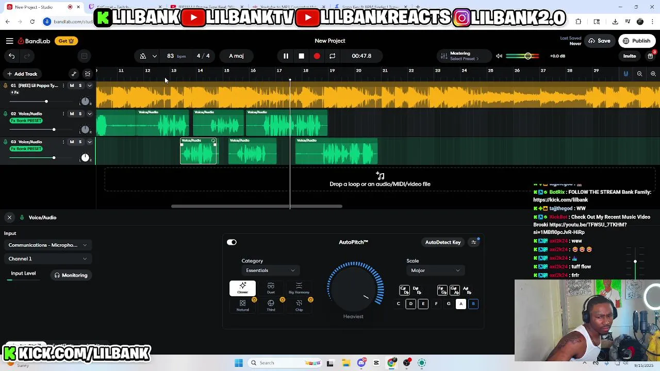Viewport: 660px width, 371px height.
Task: Toggle loop cycle mode
Action: coord(332,56)
